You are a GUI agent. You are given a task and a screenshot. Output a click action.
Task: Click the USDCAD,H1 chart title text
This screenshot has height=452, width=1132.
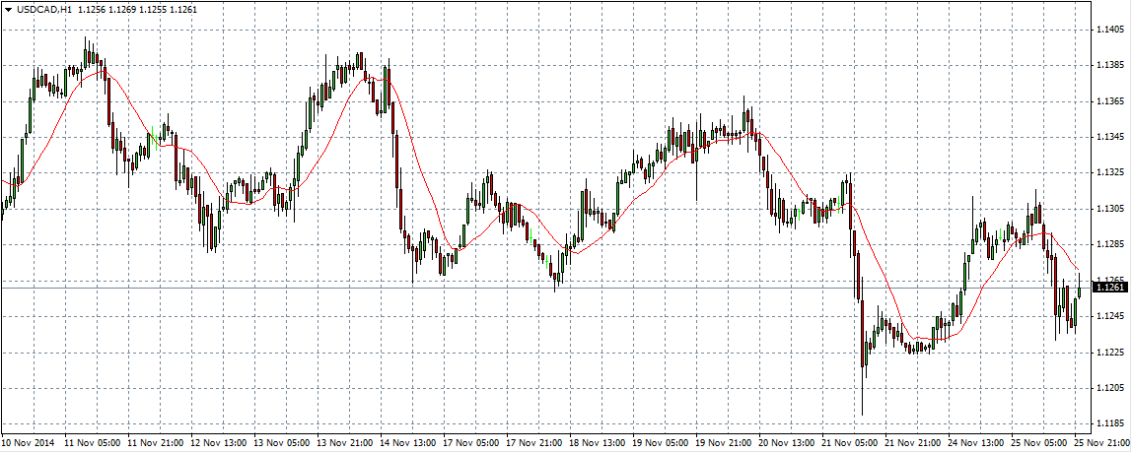point(39,10)
